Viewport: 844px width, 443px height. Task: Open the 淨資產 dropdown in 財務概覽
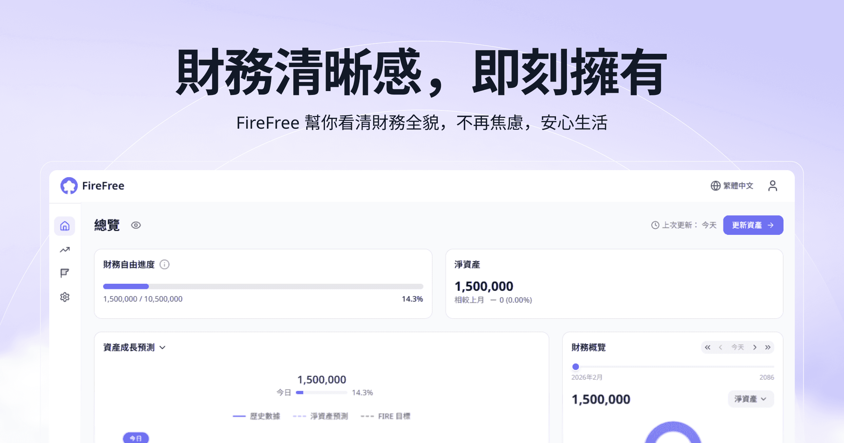[x=751, y=399]
